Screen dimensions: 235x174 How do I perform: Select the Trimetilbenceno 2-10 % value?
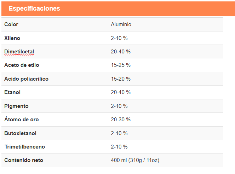coord(119,147)
